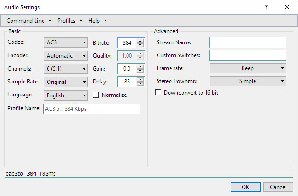Select the Language dropdown set to English
The width and height of the screenshot is (298, 196).
[x=66, y=95]
